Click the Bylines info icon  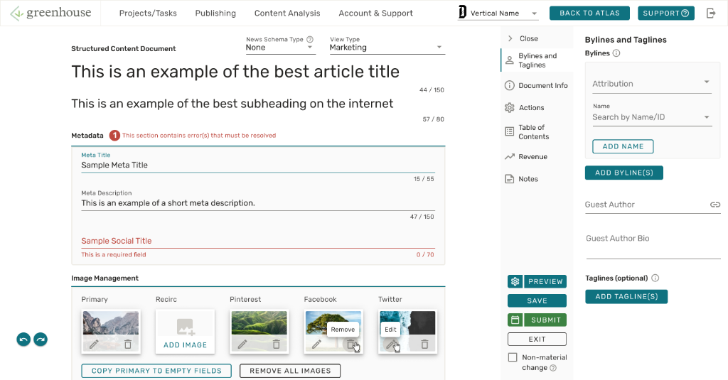pyautogui.click(x=616, y=53)
